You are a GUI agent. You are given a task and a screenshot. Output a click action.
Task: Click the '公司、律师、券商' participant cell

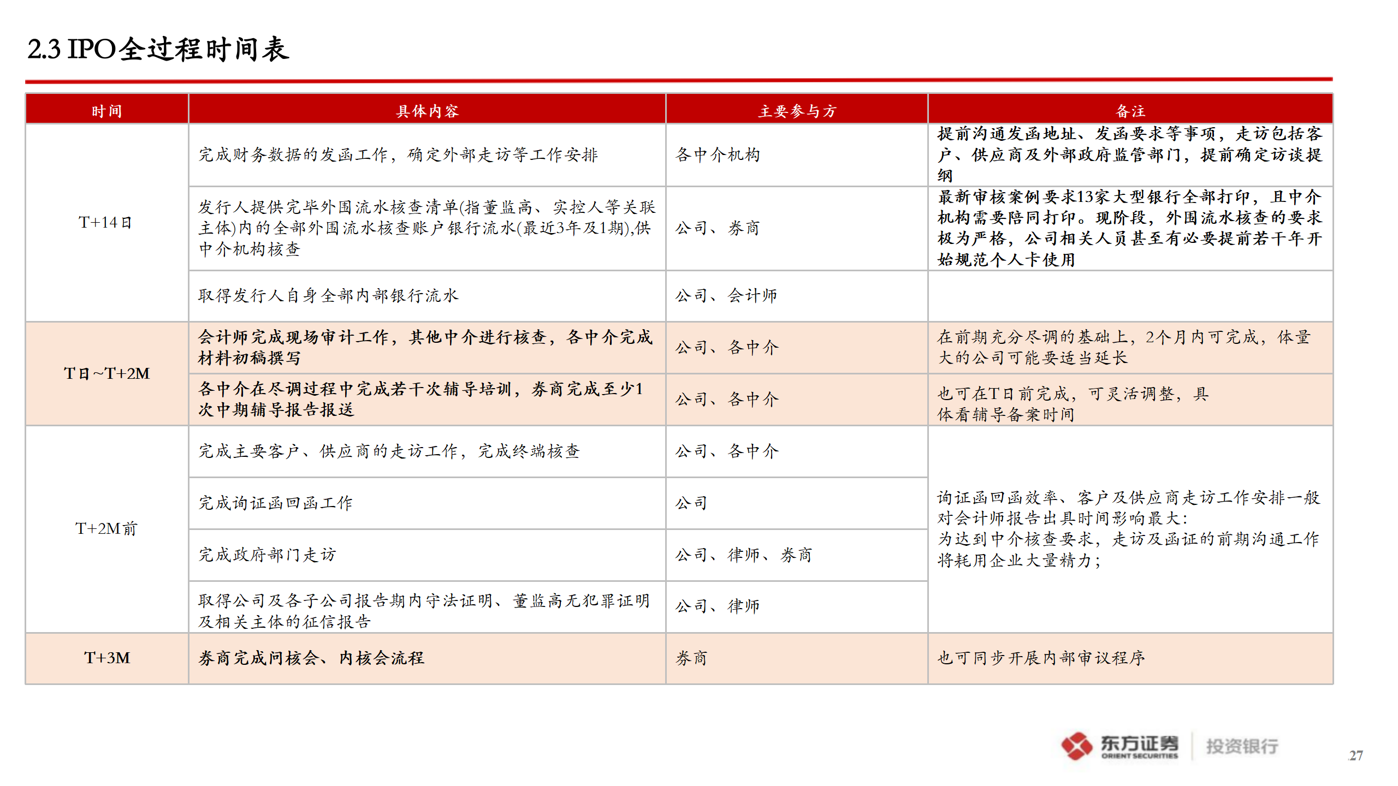pyautogui.click(x=797, y=555)
